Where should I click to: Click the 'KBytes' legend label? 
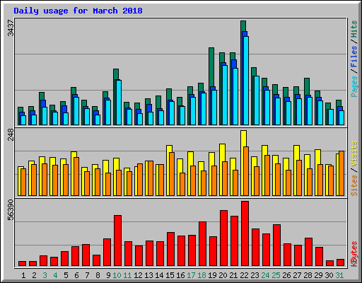[354, 254]
